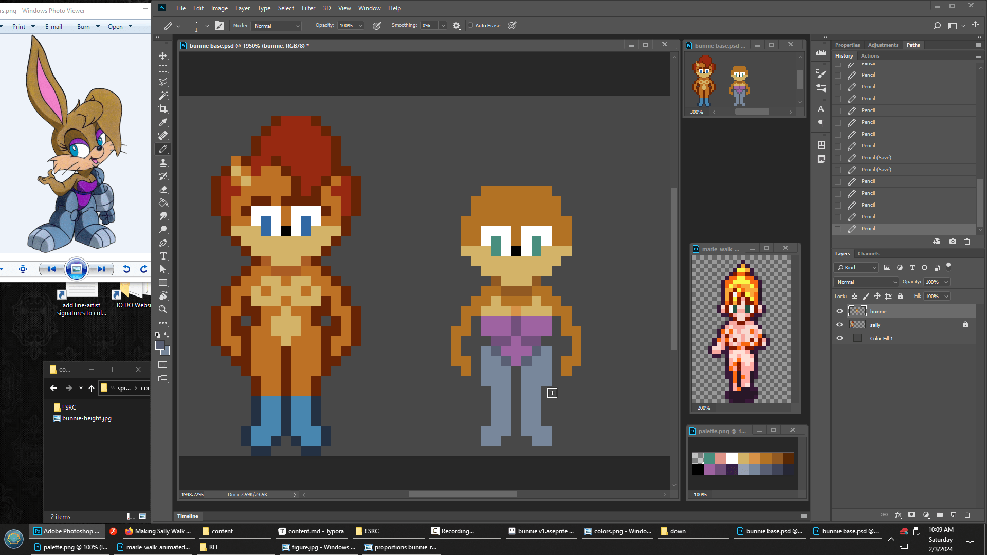Select the Eraser tool

(163, 190)
